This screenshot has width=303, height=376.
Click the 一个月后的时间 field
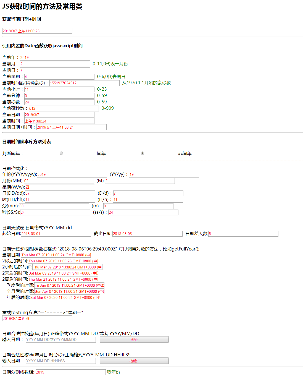tap(69, 291)
